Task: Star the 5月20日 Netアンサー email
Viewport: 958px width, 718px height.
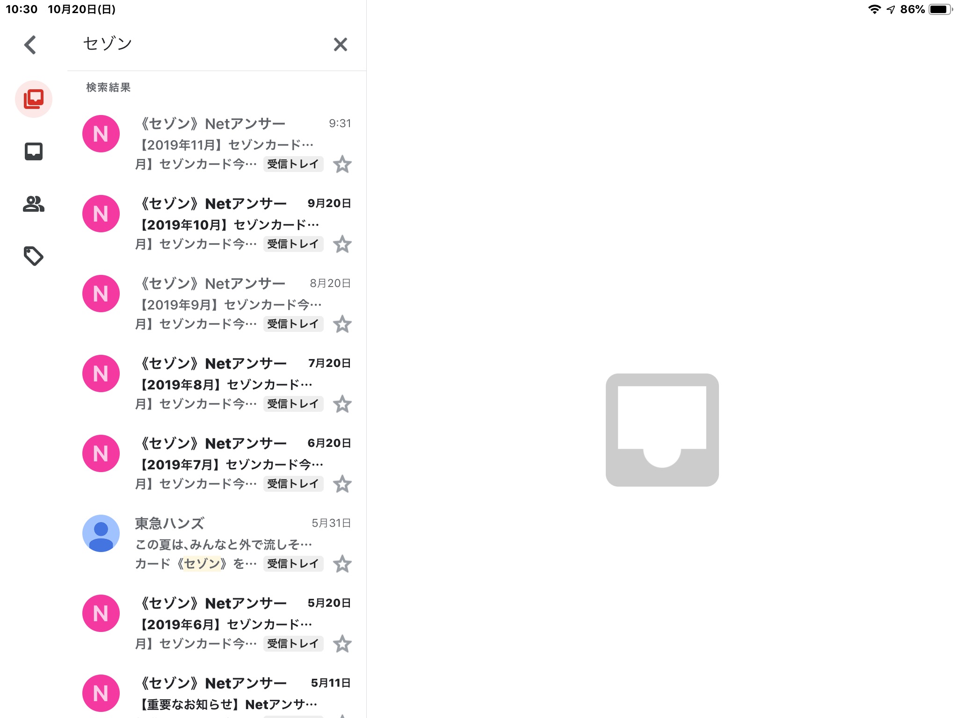Action: pyautogui.click(x=342, y=644)
